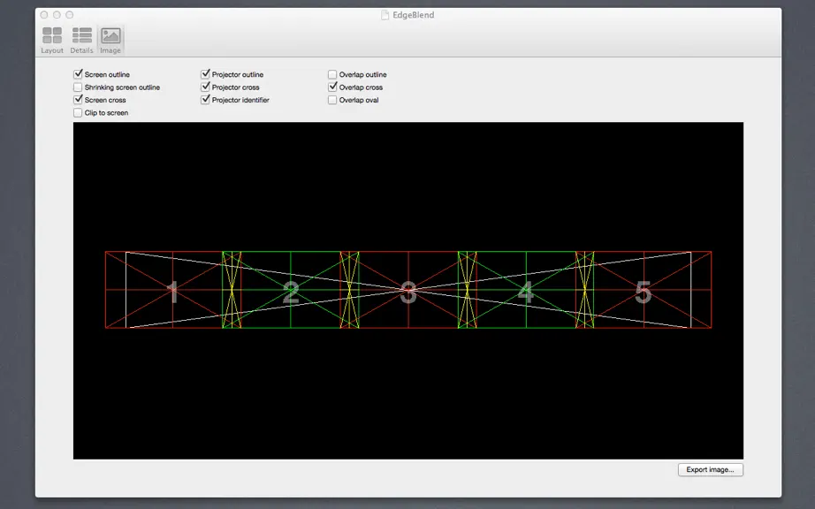
Task: Open the Details view
Action: pyautogui.click(x=81, y=40)
